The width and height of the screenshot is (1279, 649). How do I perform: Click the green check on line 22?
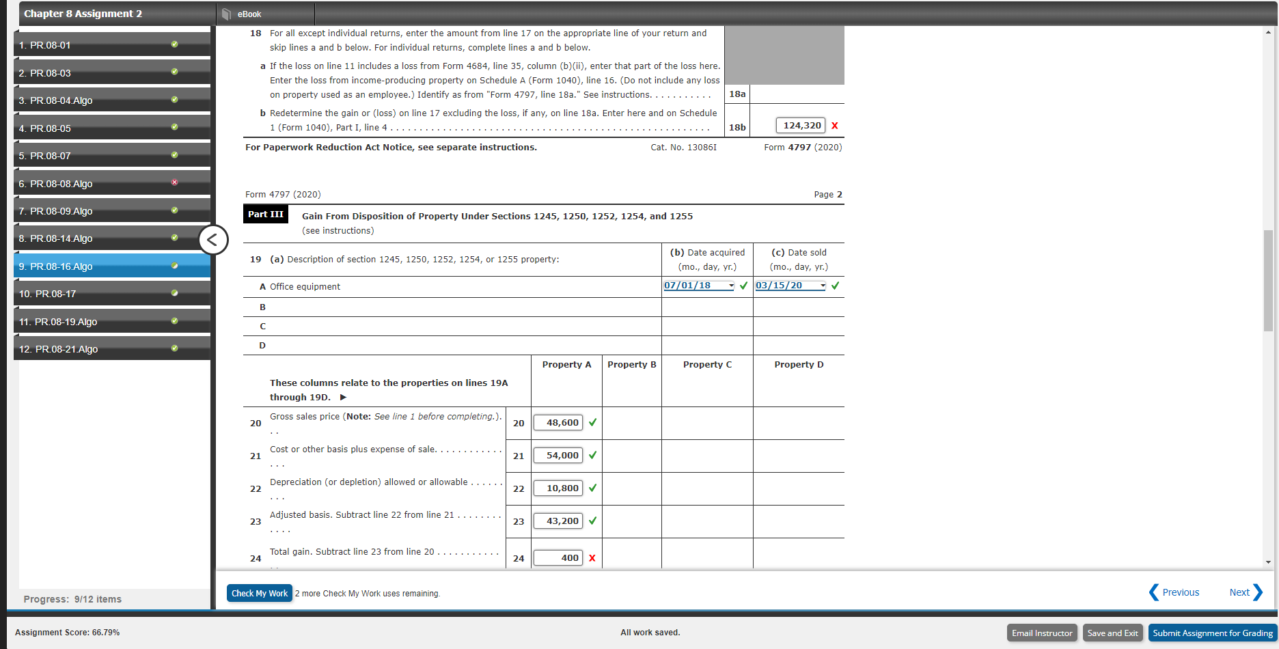point(592,488)
